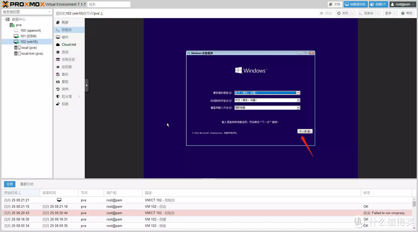Click the 创建CT button
The width and height of the screenshot is (418, 232).
tap(378, 4)
